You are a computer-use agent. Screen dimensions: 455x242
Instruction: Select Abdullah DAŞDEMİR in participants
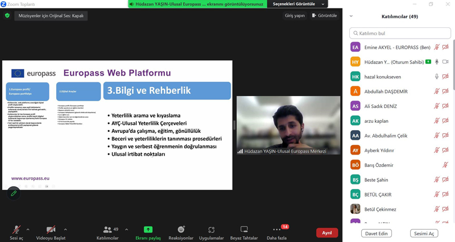[400, 91]
